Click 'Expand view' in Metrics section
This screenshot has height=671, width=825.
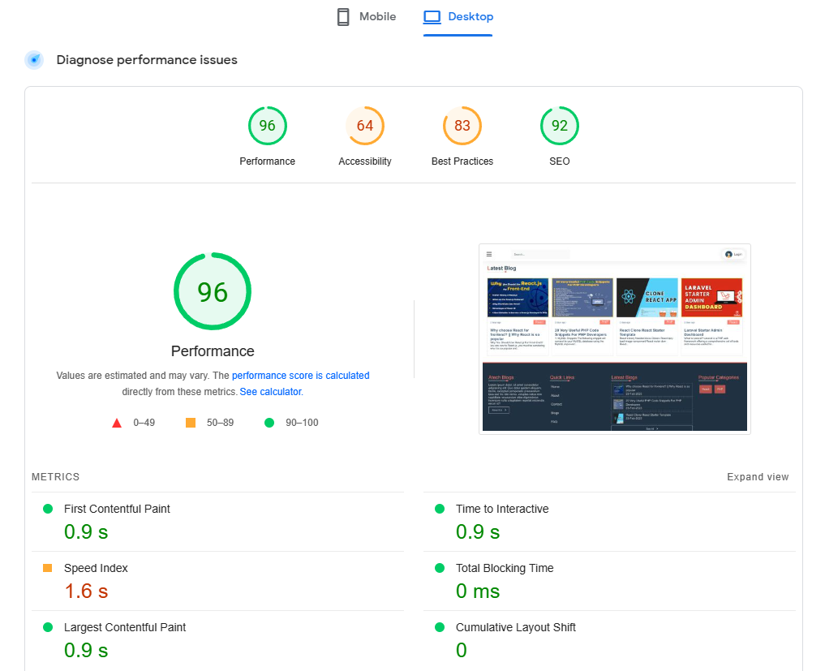coord(758,477)
